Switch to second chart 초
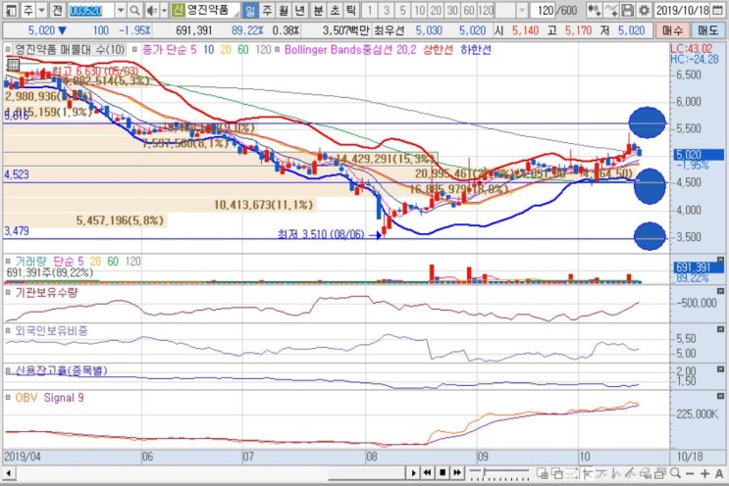Image resolution: width=729 pixels, height=486 pixels. click(335, 10)
